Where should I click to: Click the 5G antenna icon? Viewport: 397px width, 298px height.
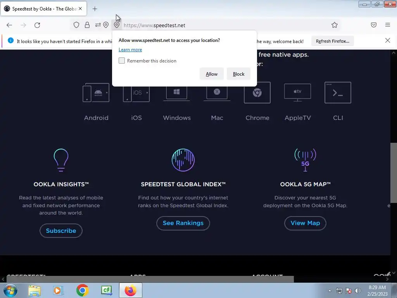(x=306, y=160)
